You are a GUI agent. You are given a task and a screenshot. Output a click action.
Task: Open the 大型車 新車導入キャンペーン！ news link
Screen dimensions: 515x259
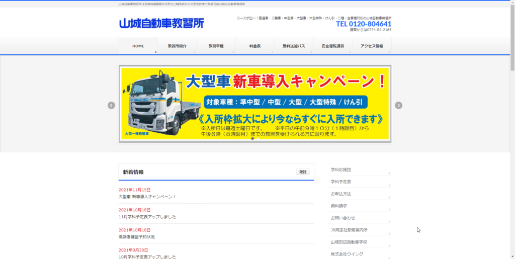click(147, 197)
